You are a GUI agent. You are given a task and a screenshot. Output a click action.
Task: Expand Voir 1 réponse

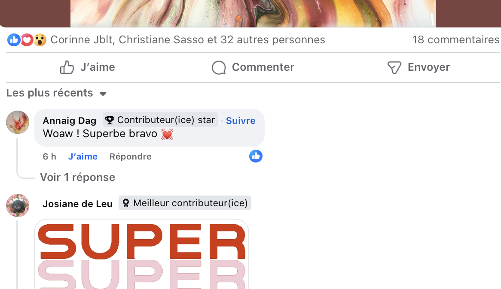(78, 178)
